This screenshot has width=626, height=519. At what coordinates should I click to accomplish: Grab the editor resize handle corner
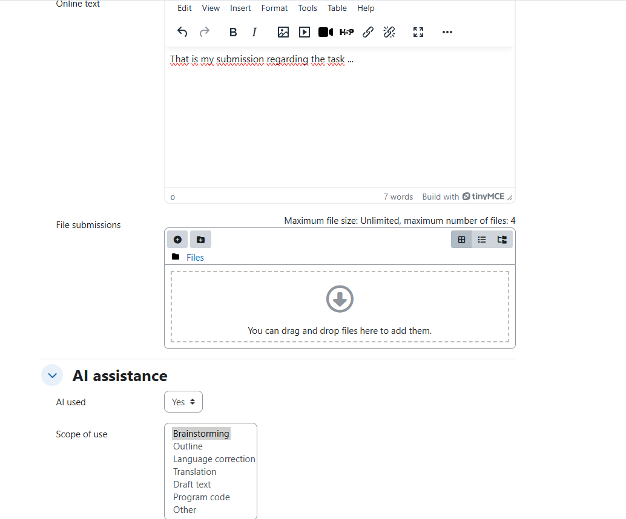(510, 197)
